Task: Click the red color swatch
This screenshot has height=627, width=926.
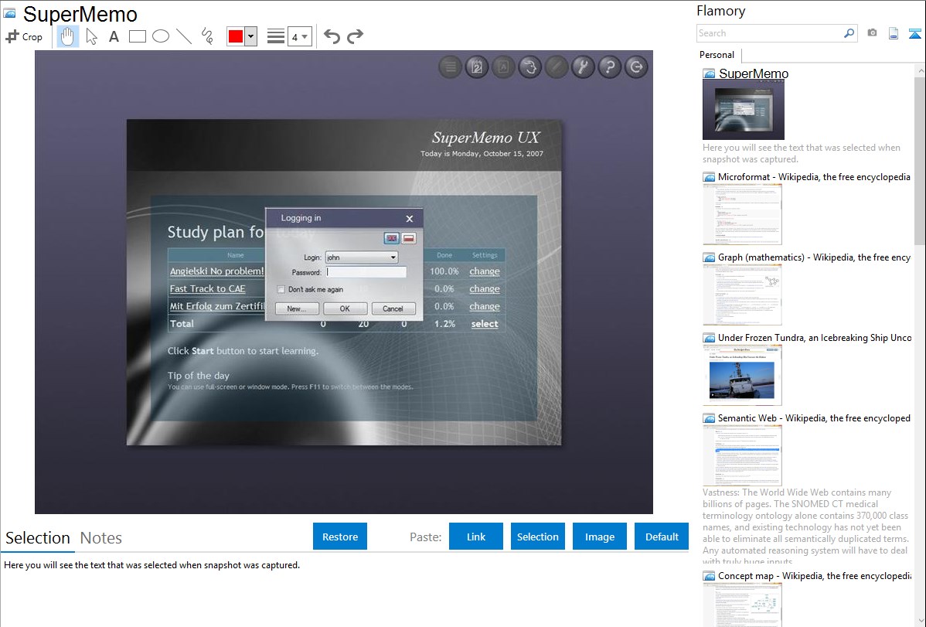Action: pyautogui.click(x=236, y=36)
